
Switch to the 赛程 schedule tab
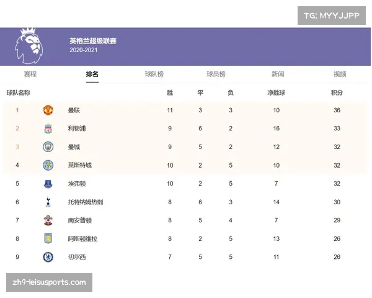(30, 74)
